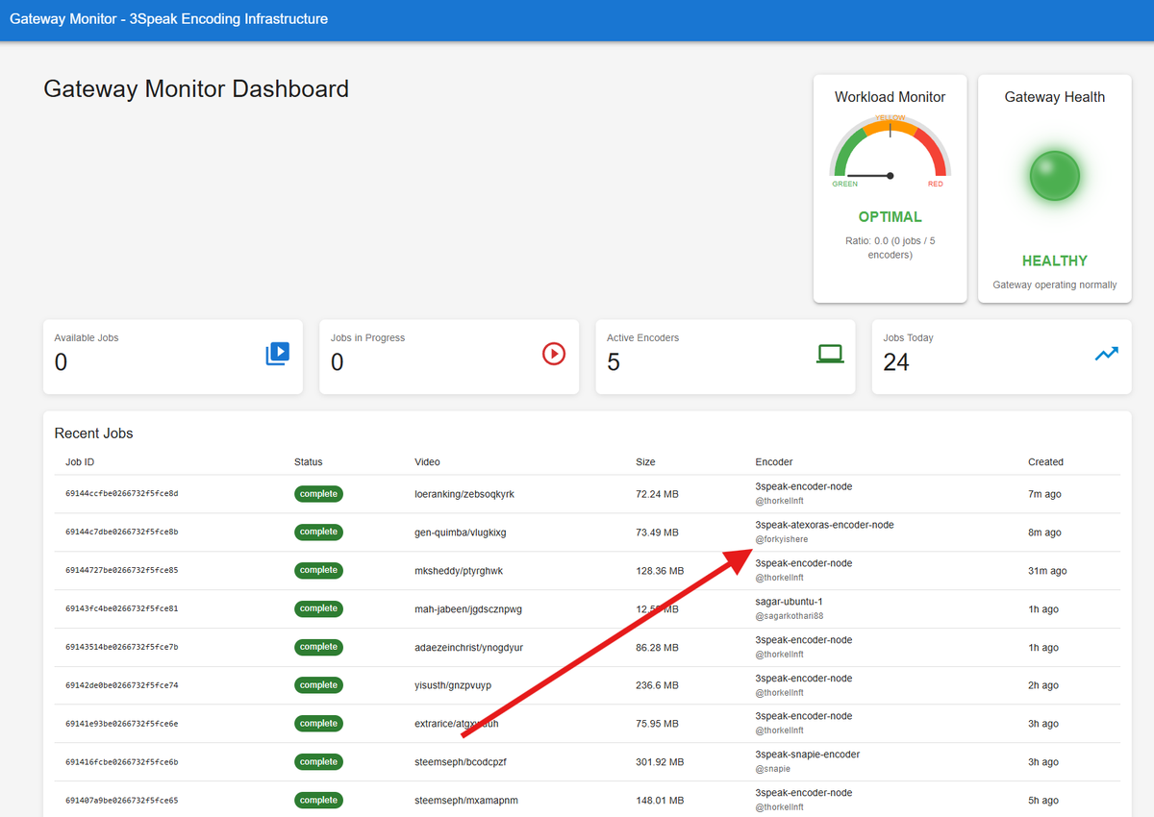Click the Available Jobs video library icon
Screen dimensions: 1154x817
(277, 354)
